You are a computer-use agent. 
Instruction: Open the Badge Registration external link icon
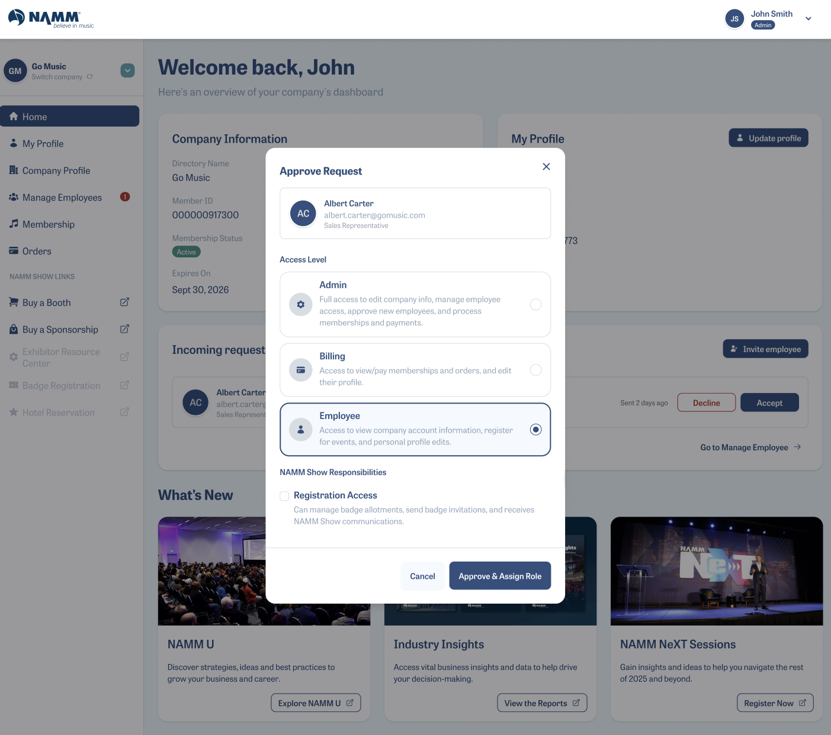124,385
